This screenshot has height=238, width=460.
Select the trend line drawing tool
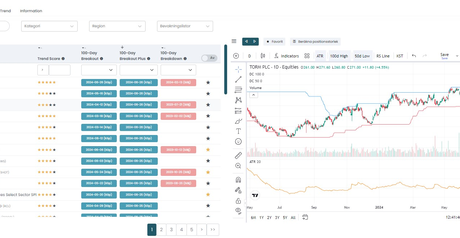[x=238, y=80]
